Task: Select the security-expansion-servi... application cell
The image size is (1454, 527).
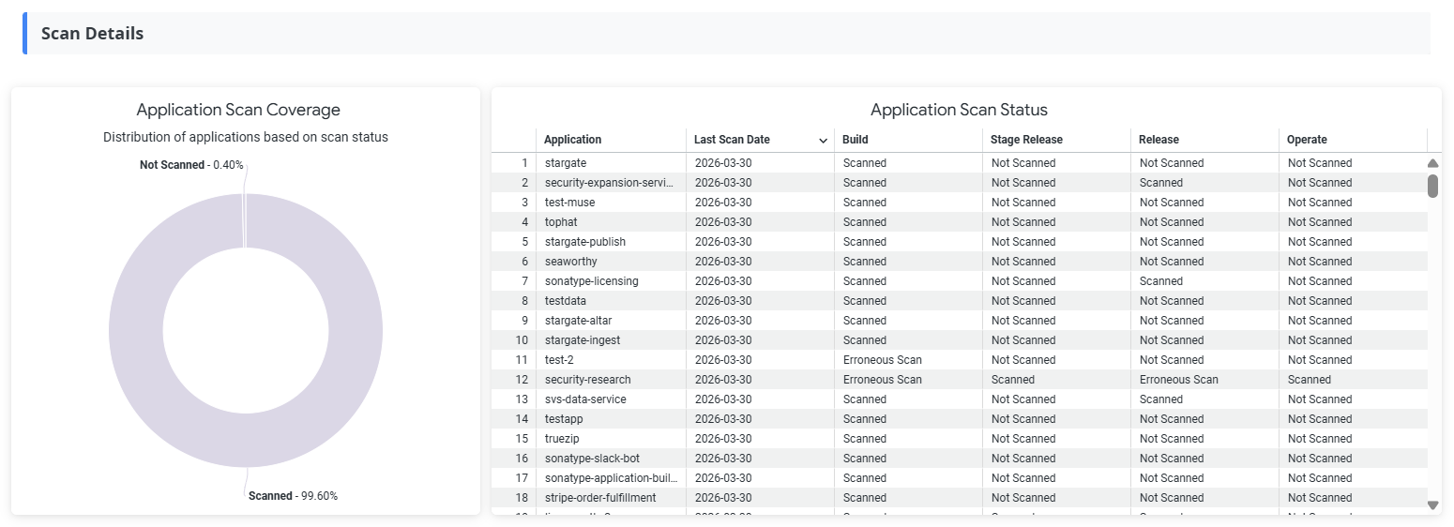Action: [611, 183]
